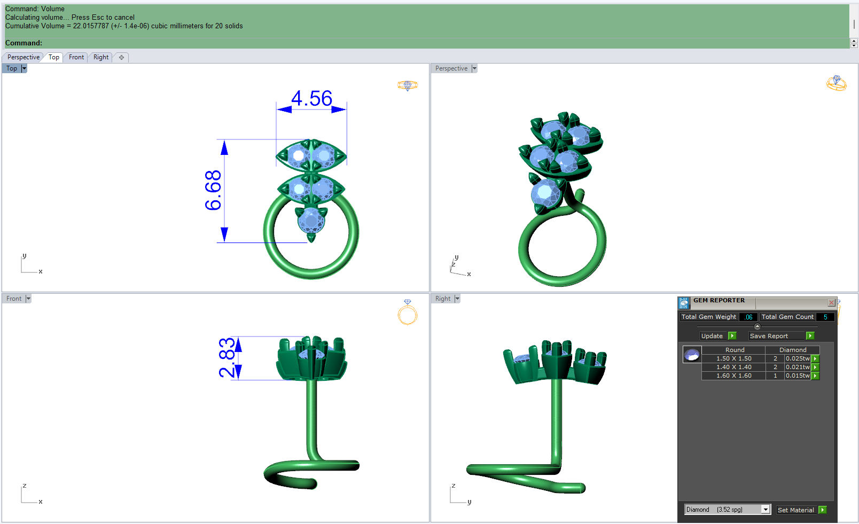Click the green arrow beside Set Material
The image size is (859, 524).
coord(823,510)
